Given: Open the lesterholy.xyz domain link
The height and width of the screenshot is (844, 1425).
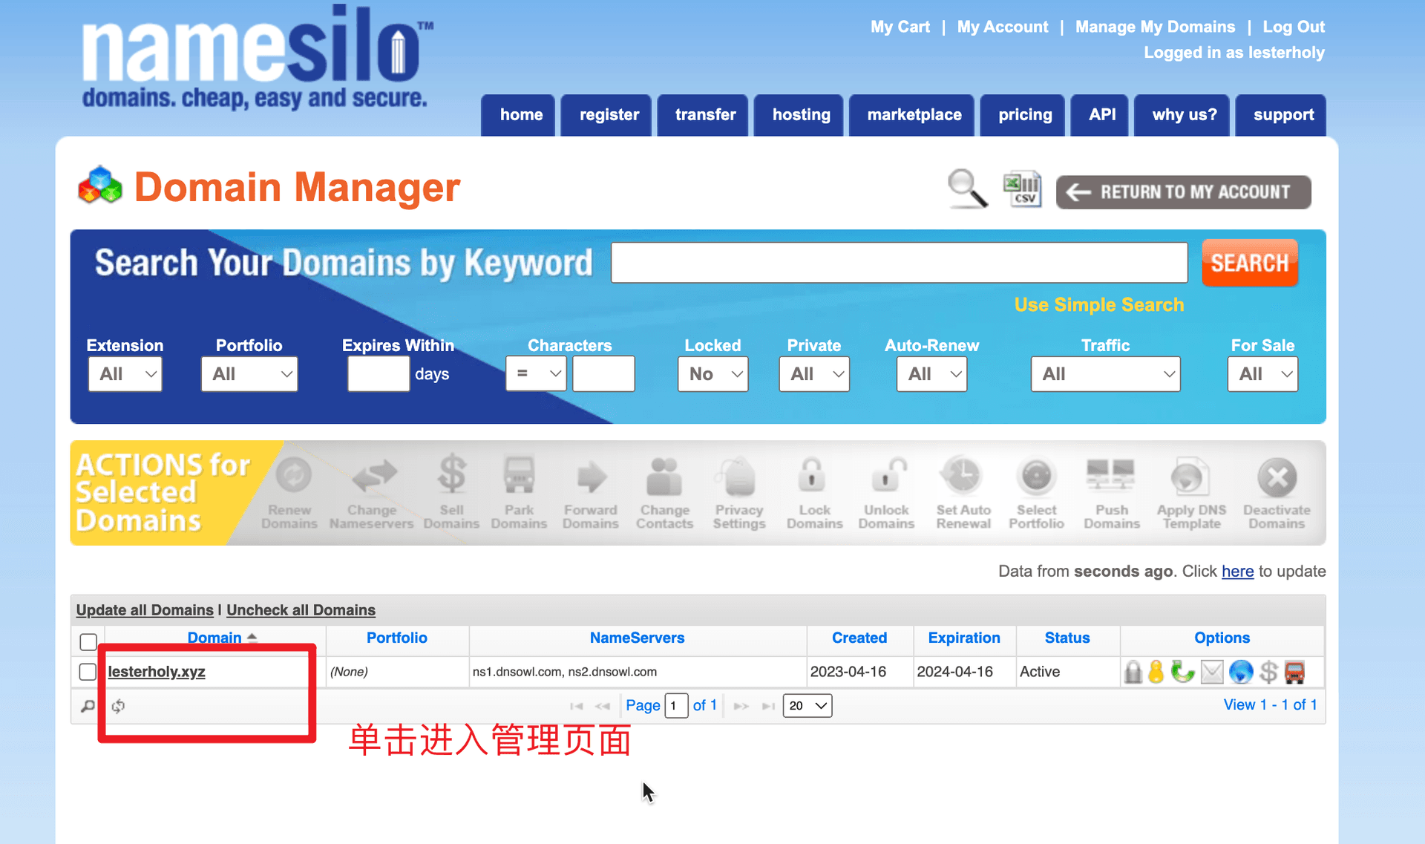Looking at the screenshot, I should pos(157,672).
